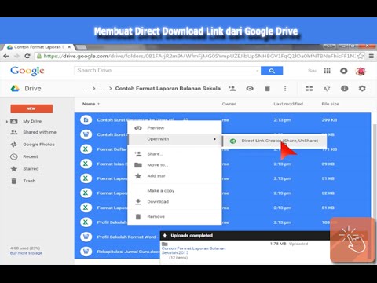This screenshot has height=283, width=377.
Task: Choose Add star in the context menu
Action: (x=174, y=176)
